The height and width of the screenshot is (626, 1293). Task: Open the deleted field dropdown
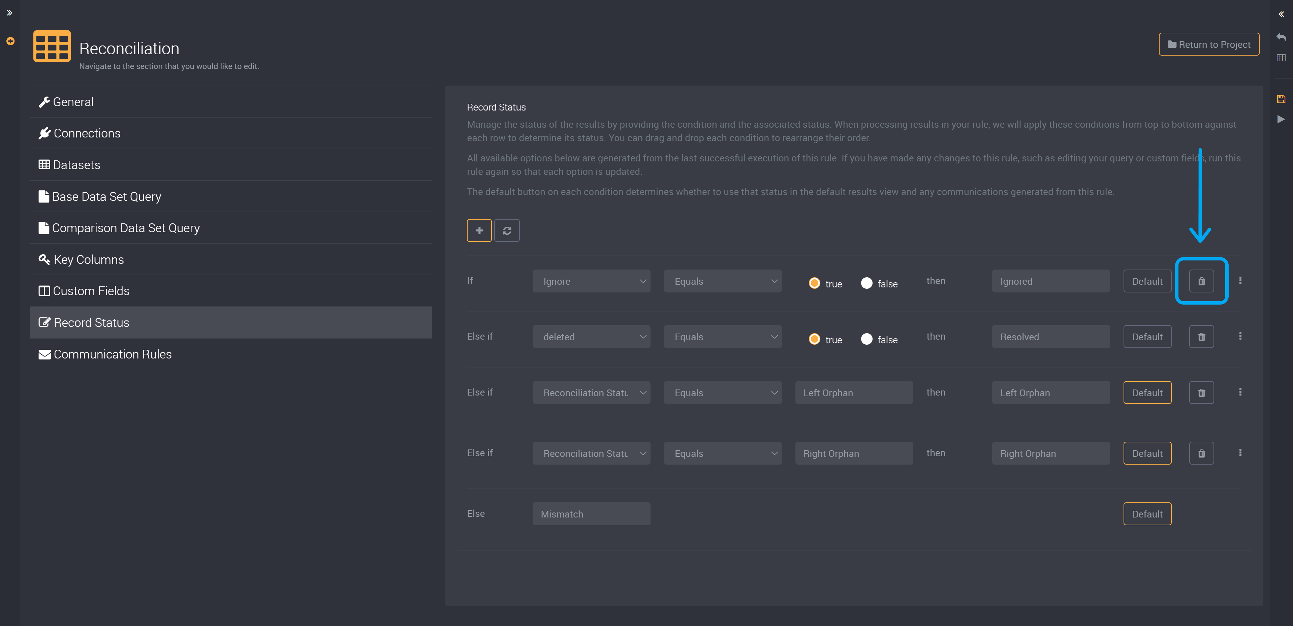coord(591,337)
